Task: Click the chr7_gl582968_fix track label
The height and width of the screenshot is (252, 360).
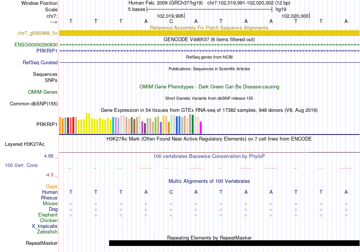Action: pyautogui.click(x=38, y=33)
